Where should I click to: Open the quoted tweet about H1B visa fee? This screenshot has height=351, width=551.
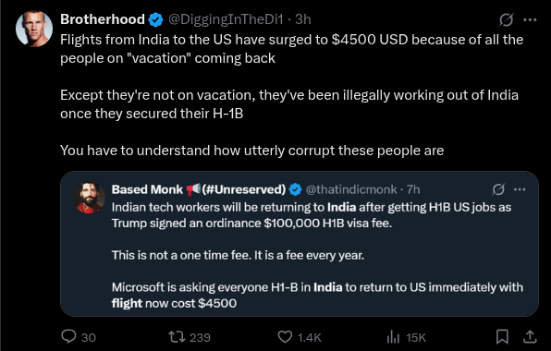click(x=300, y=244)
